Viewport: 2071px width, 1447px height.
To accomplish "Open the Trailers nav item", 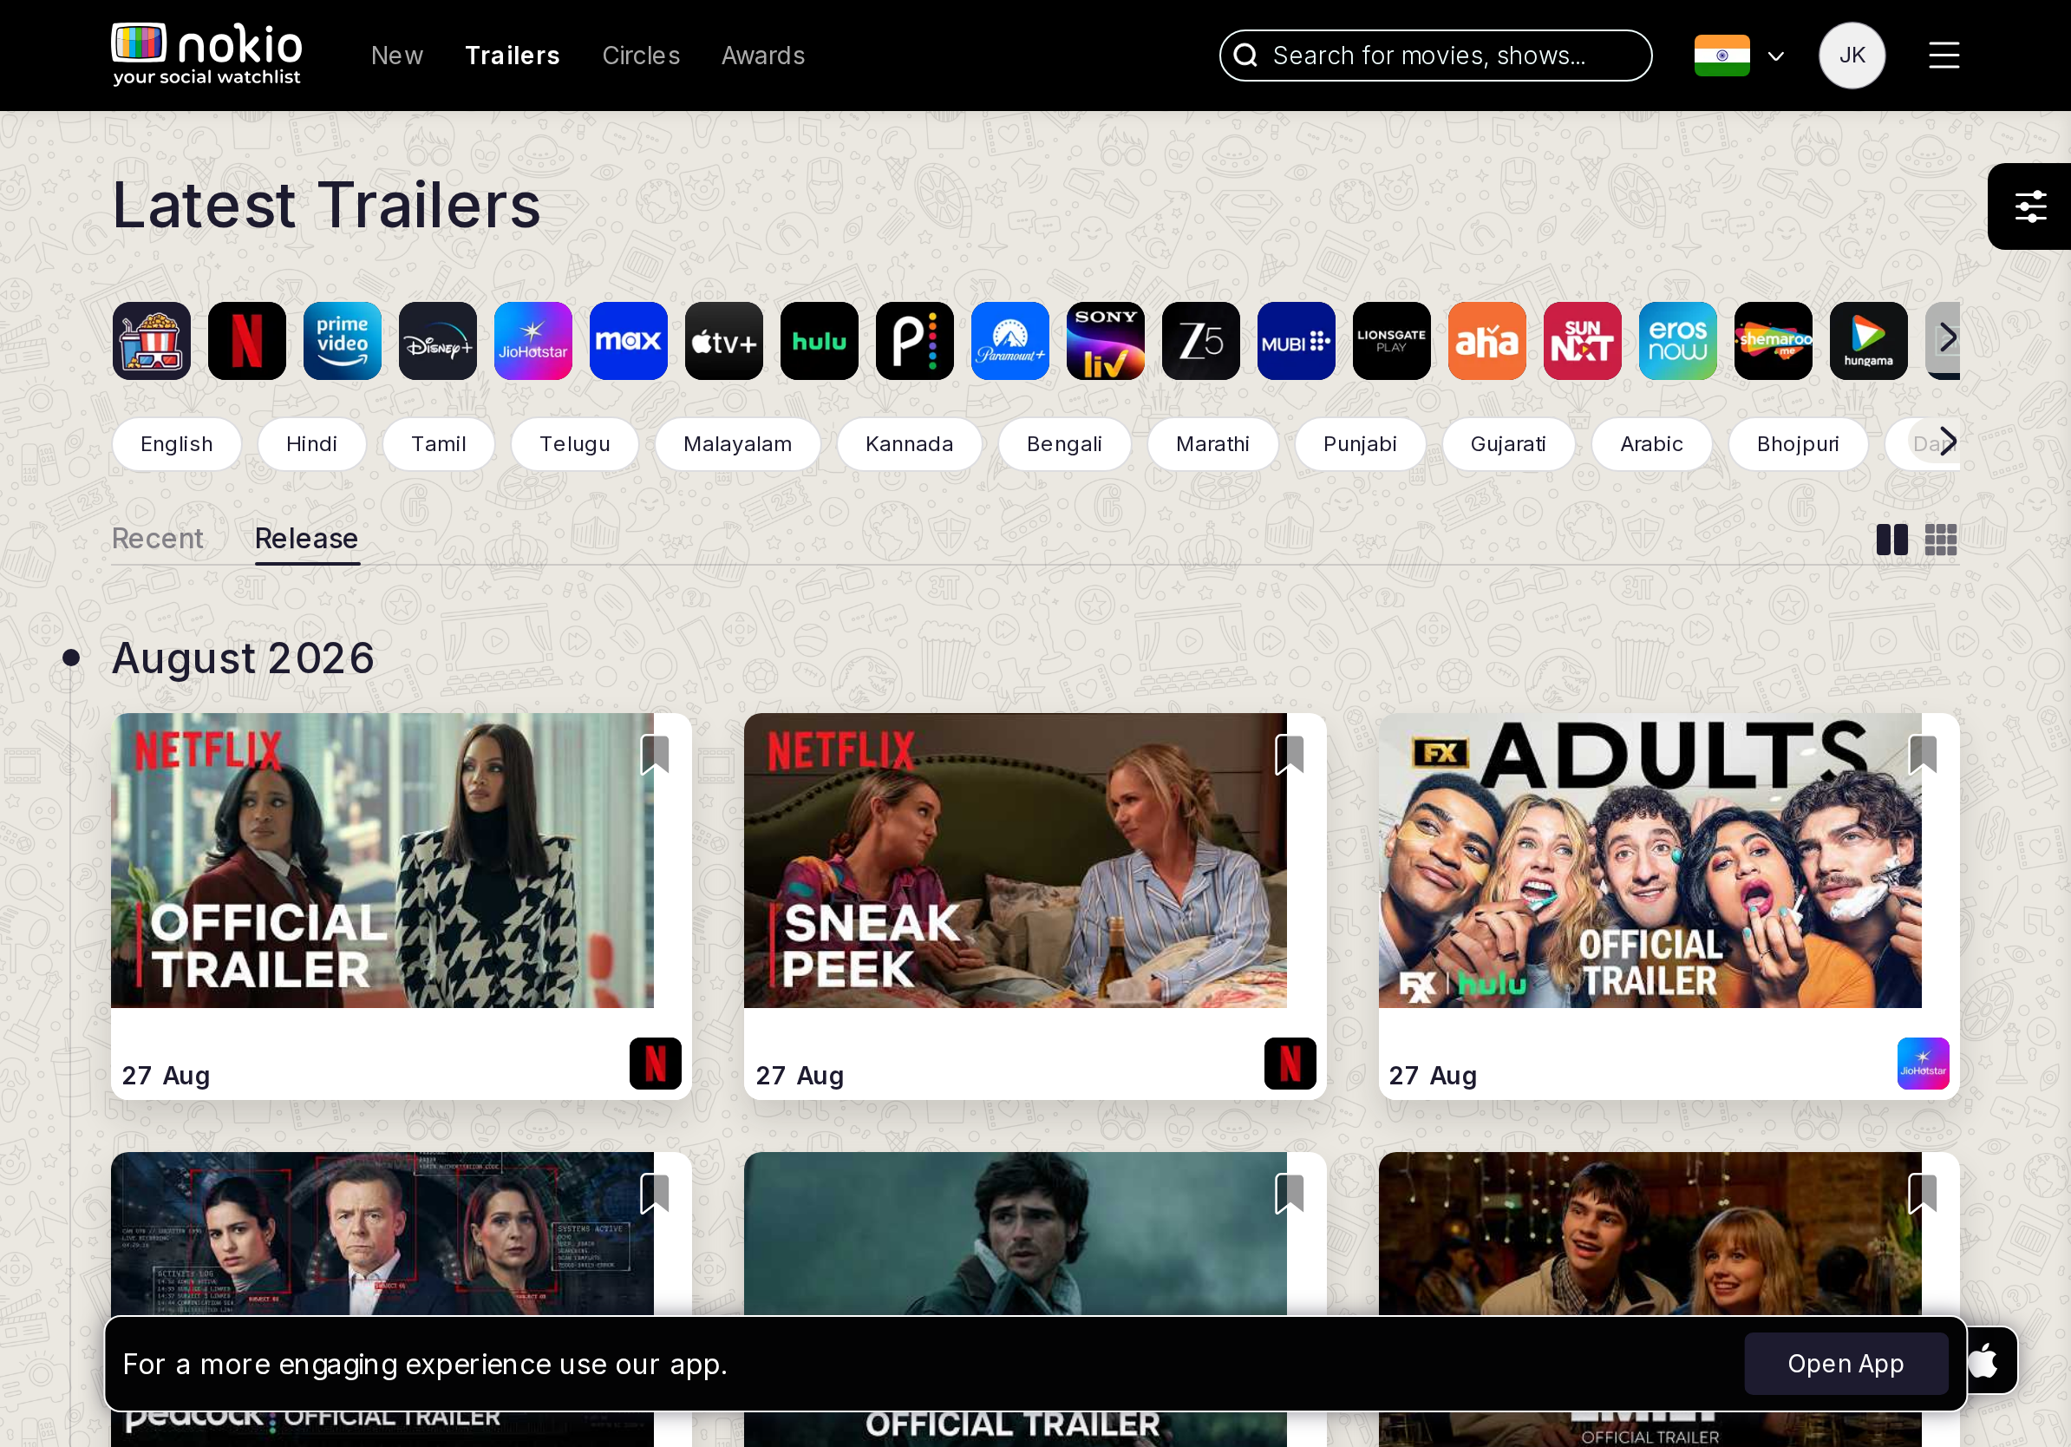I will tap(513, 56).
